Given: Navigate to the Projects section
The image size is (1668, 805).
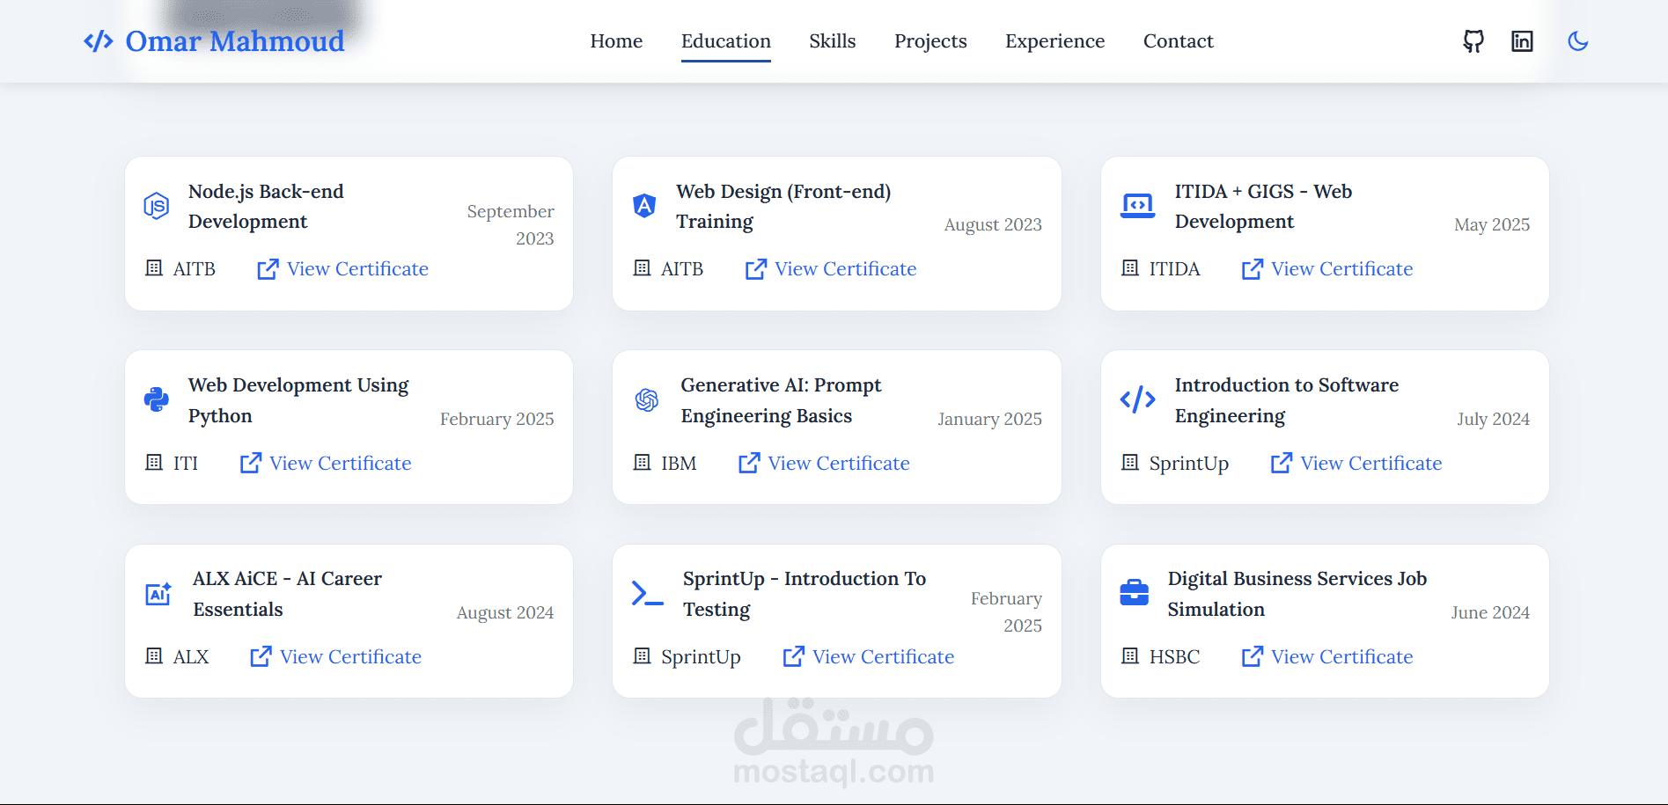Looking at the screenshot, I should pyautogui.click(x=930, y=41).
